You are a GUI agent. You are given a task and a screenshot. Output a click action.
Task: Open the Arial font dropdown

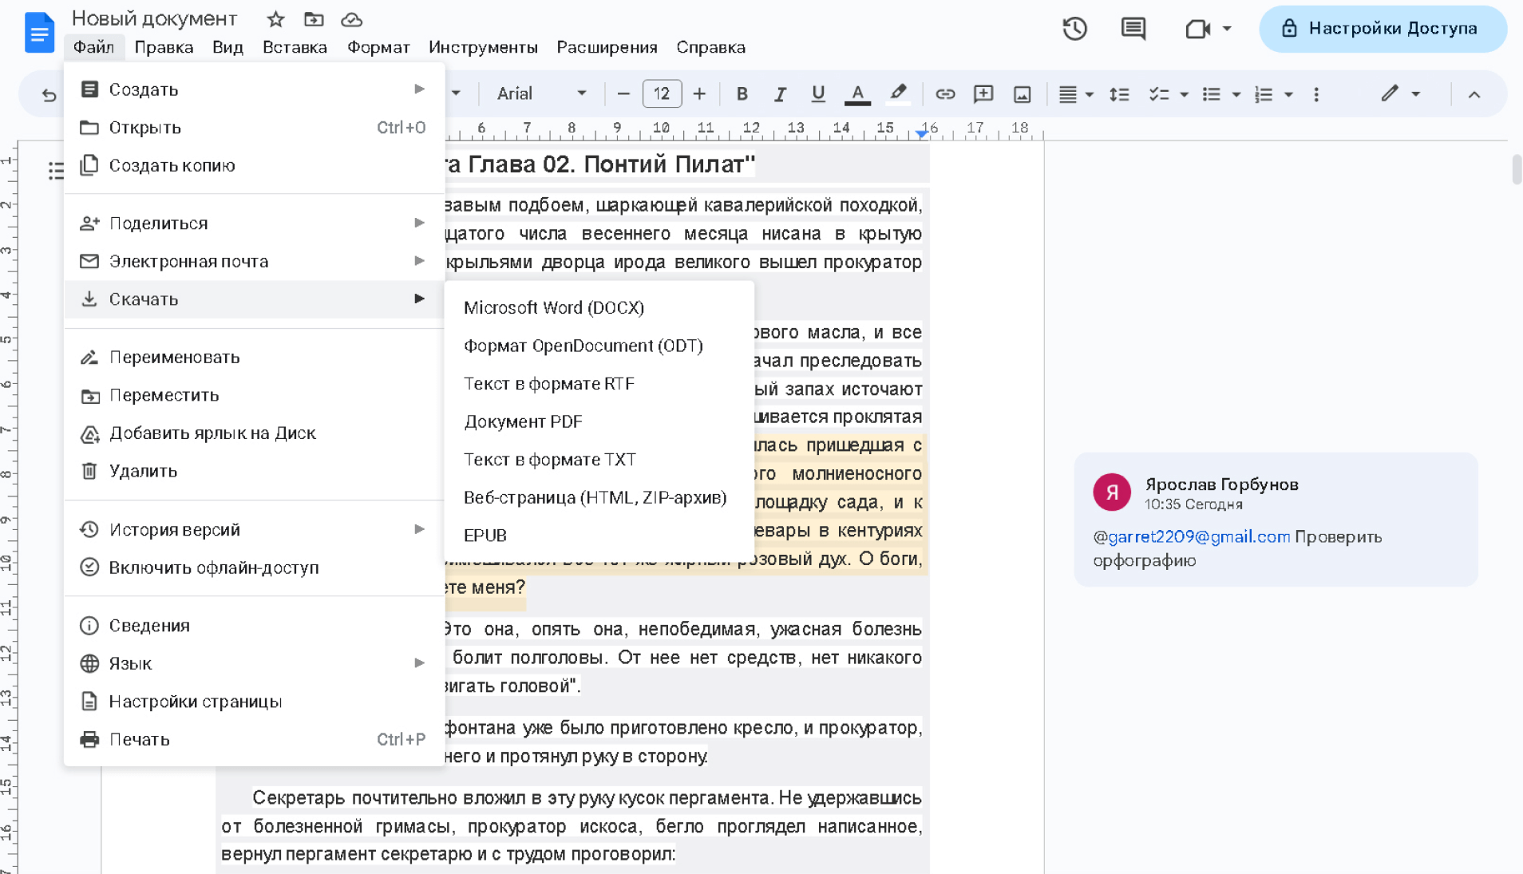541,94
